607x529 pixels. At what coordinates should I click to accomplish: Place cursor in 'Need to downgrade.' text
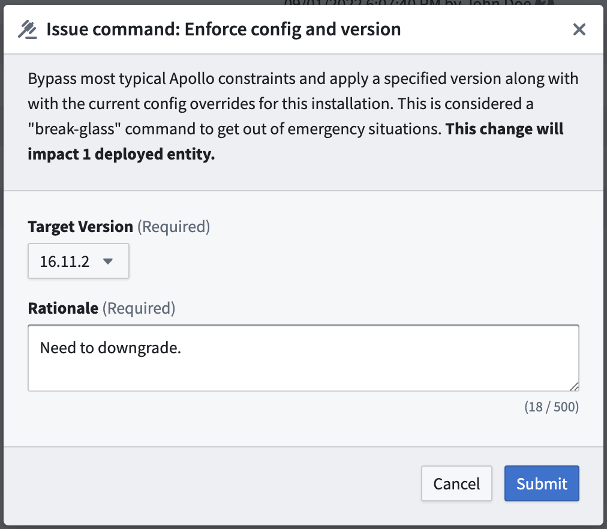coord(110,348)
